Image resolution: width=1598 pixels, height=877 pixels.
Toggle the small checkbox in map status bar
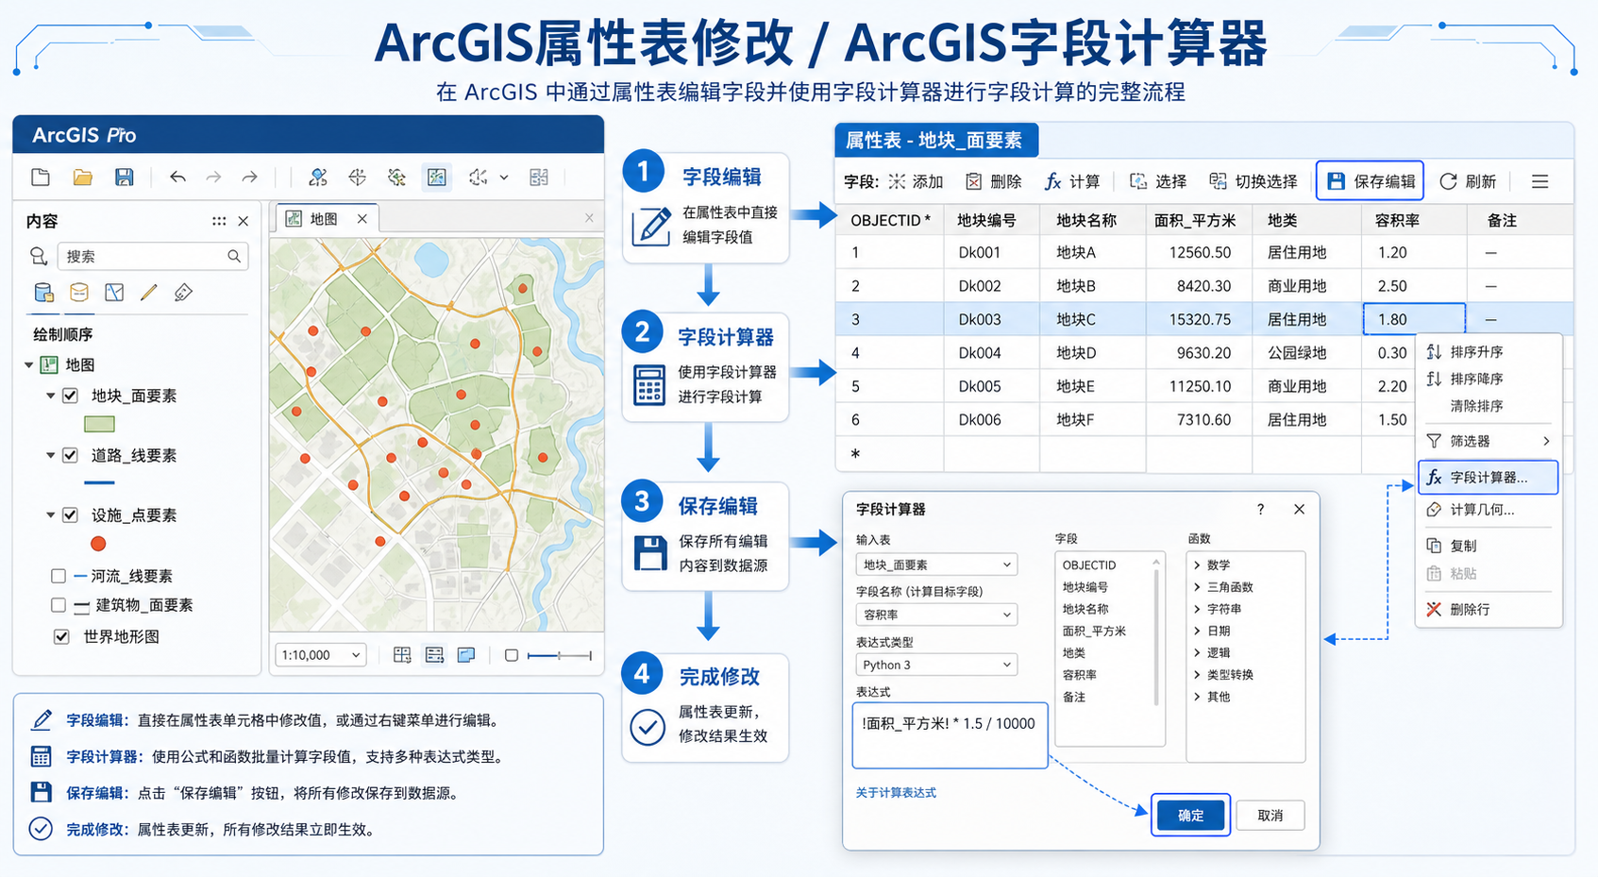[x=511, y=655]
